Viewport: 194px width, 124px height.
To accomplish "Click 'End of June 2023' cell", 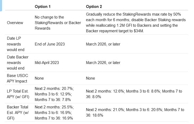I will click(50, 44).
